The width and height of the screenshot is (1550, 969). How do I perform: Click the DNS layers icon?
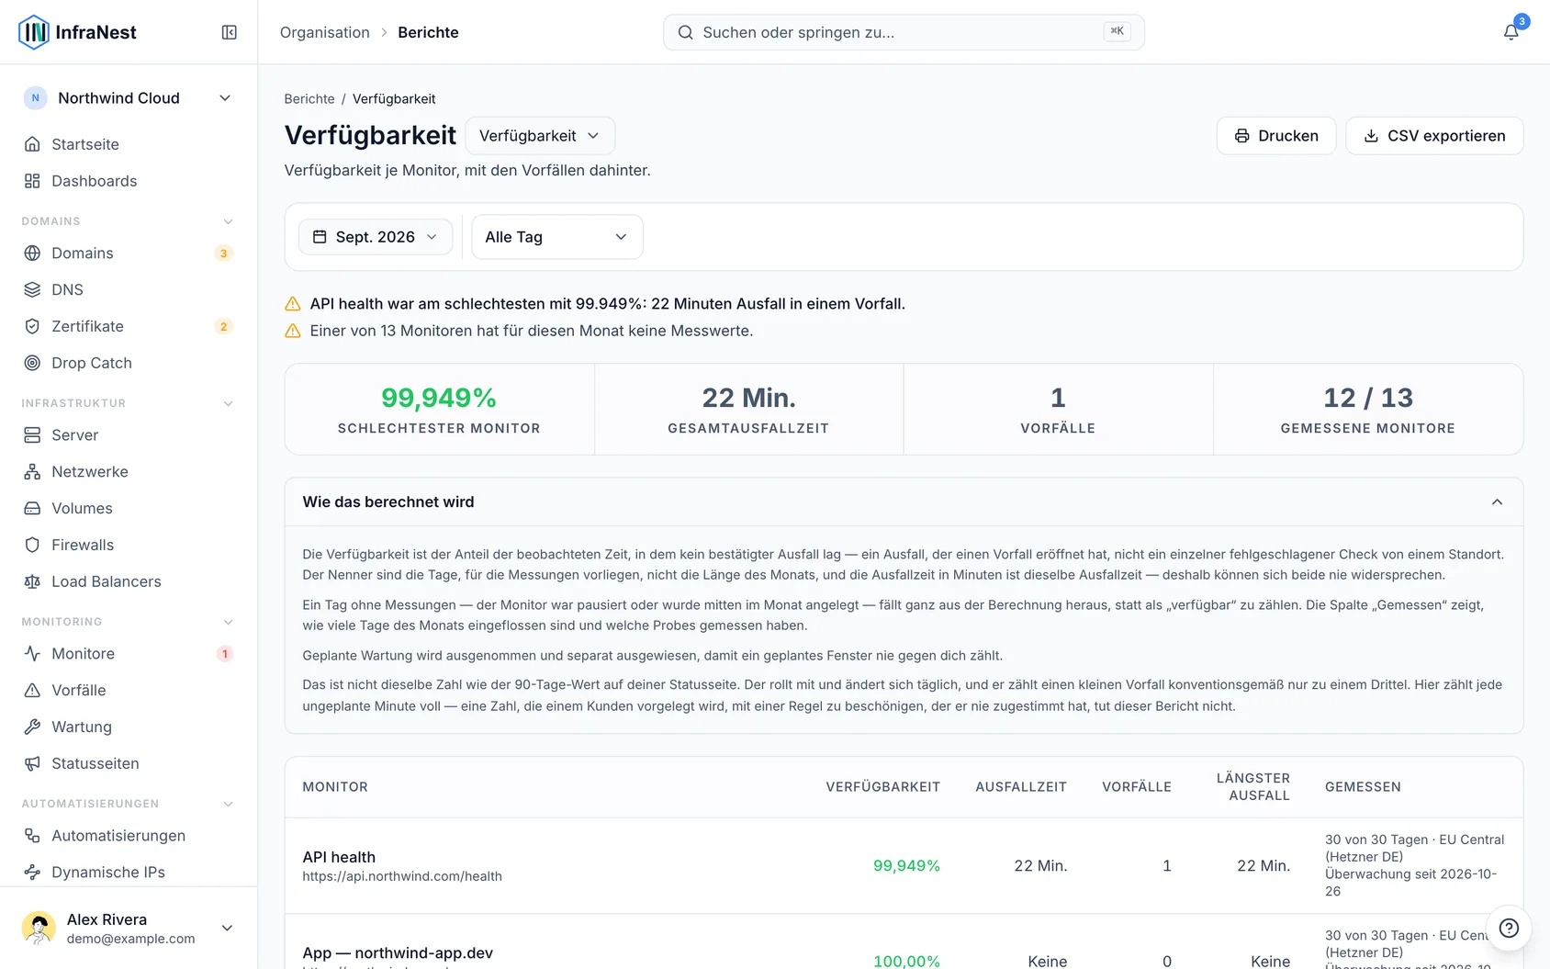[32, 289]
